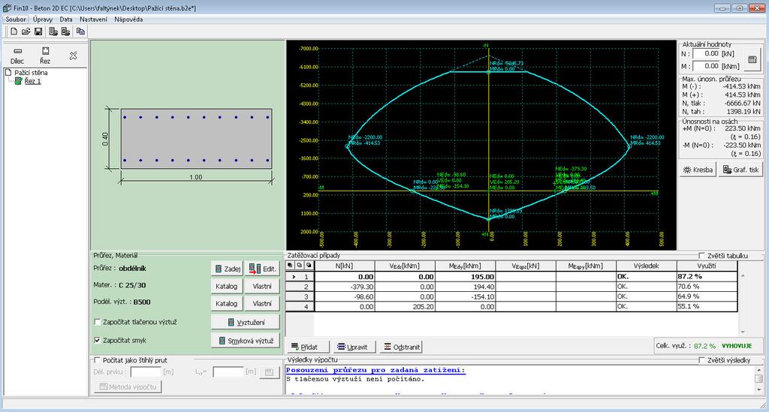Select load case row 3 header

pyautogui.click(x=300, y=296)
